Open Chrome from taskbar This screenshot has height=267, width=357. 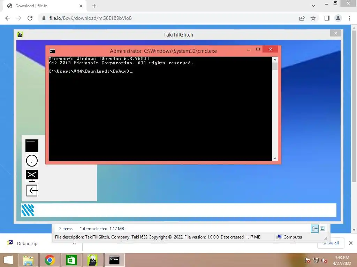(x=50, y=260)
